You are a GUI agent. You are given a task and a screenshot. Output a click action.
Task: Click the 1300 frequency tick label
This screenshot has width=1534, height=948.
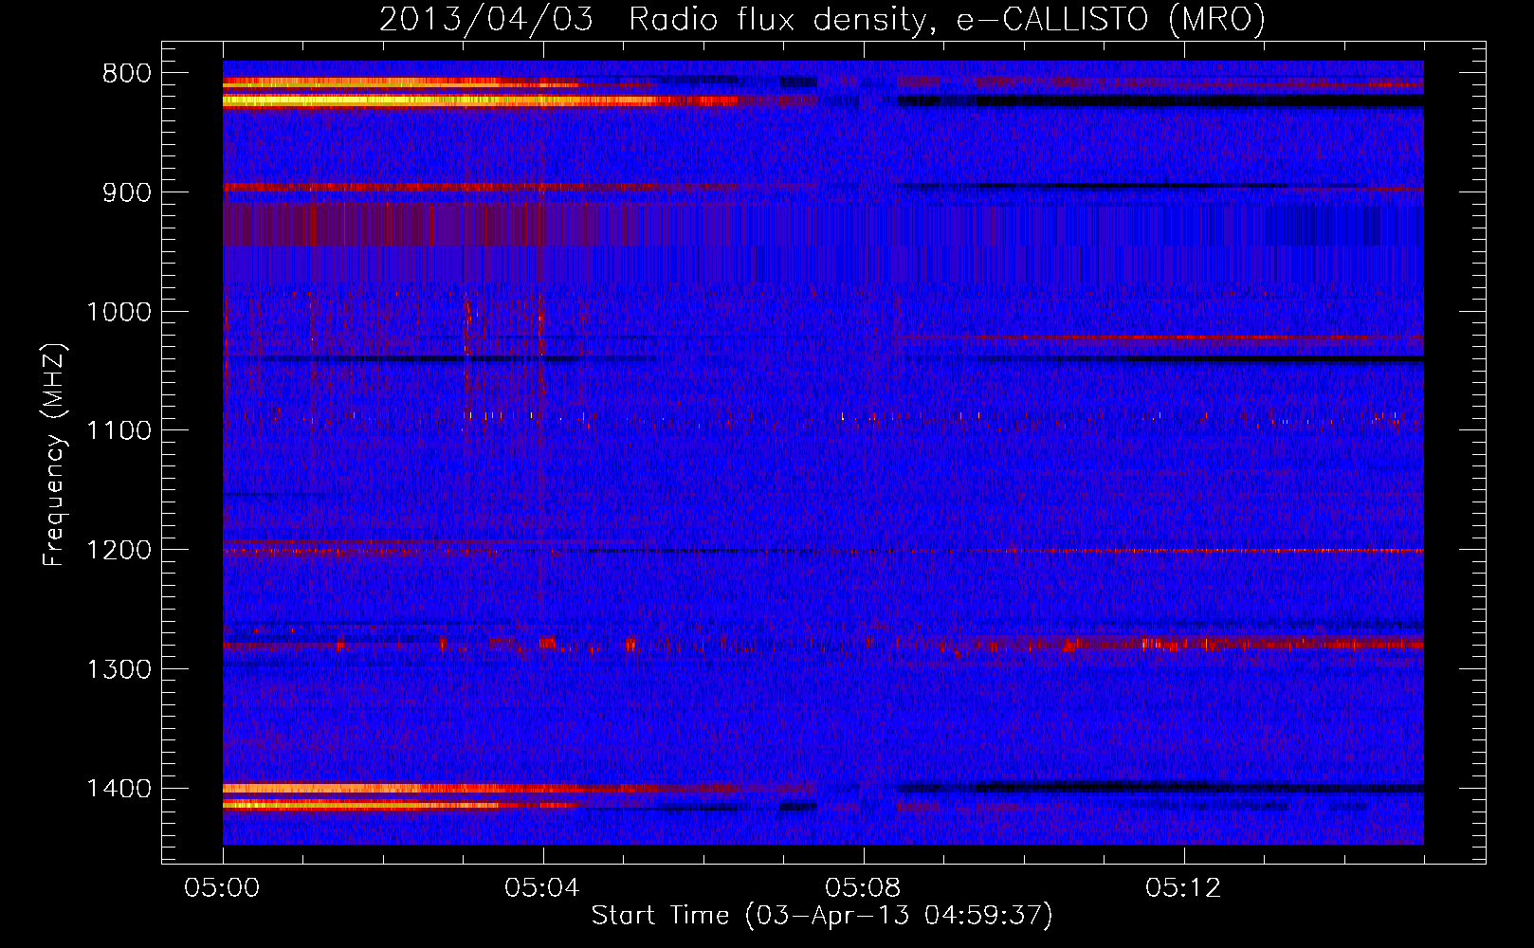coord(119,670)
